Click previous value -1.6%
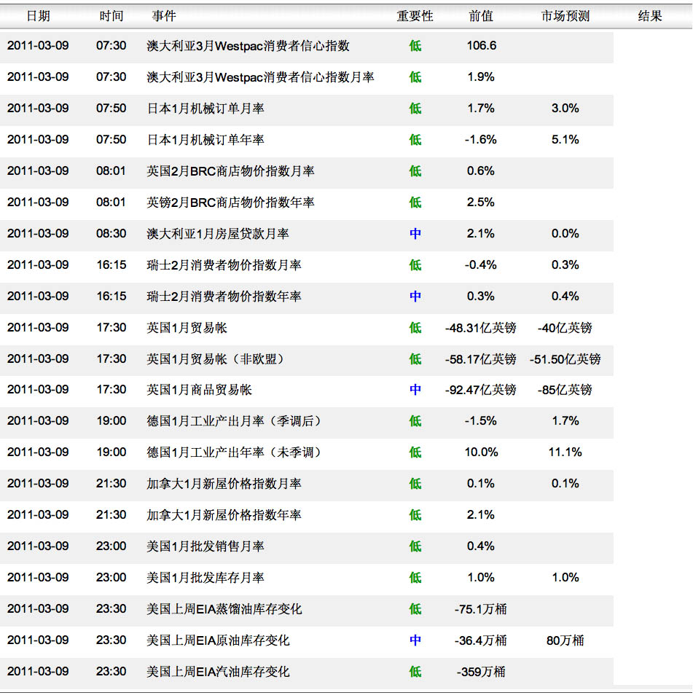This screenshot has height=698, width=693. (481, 139)
